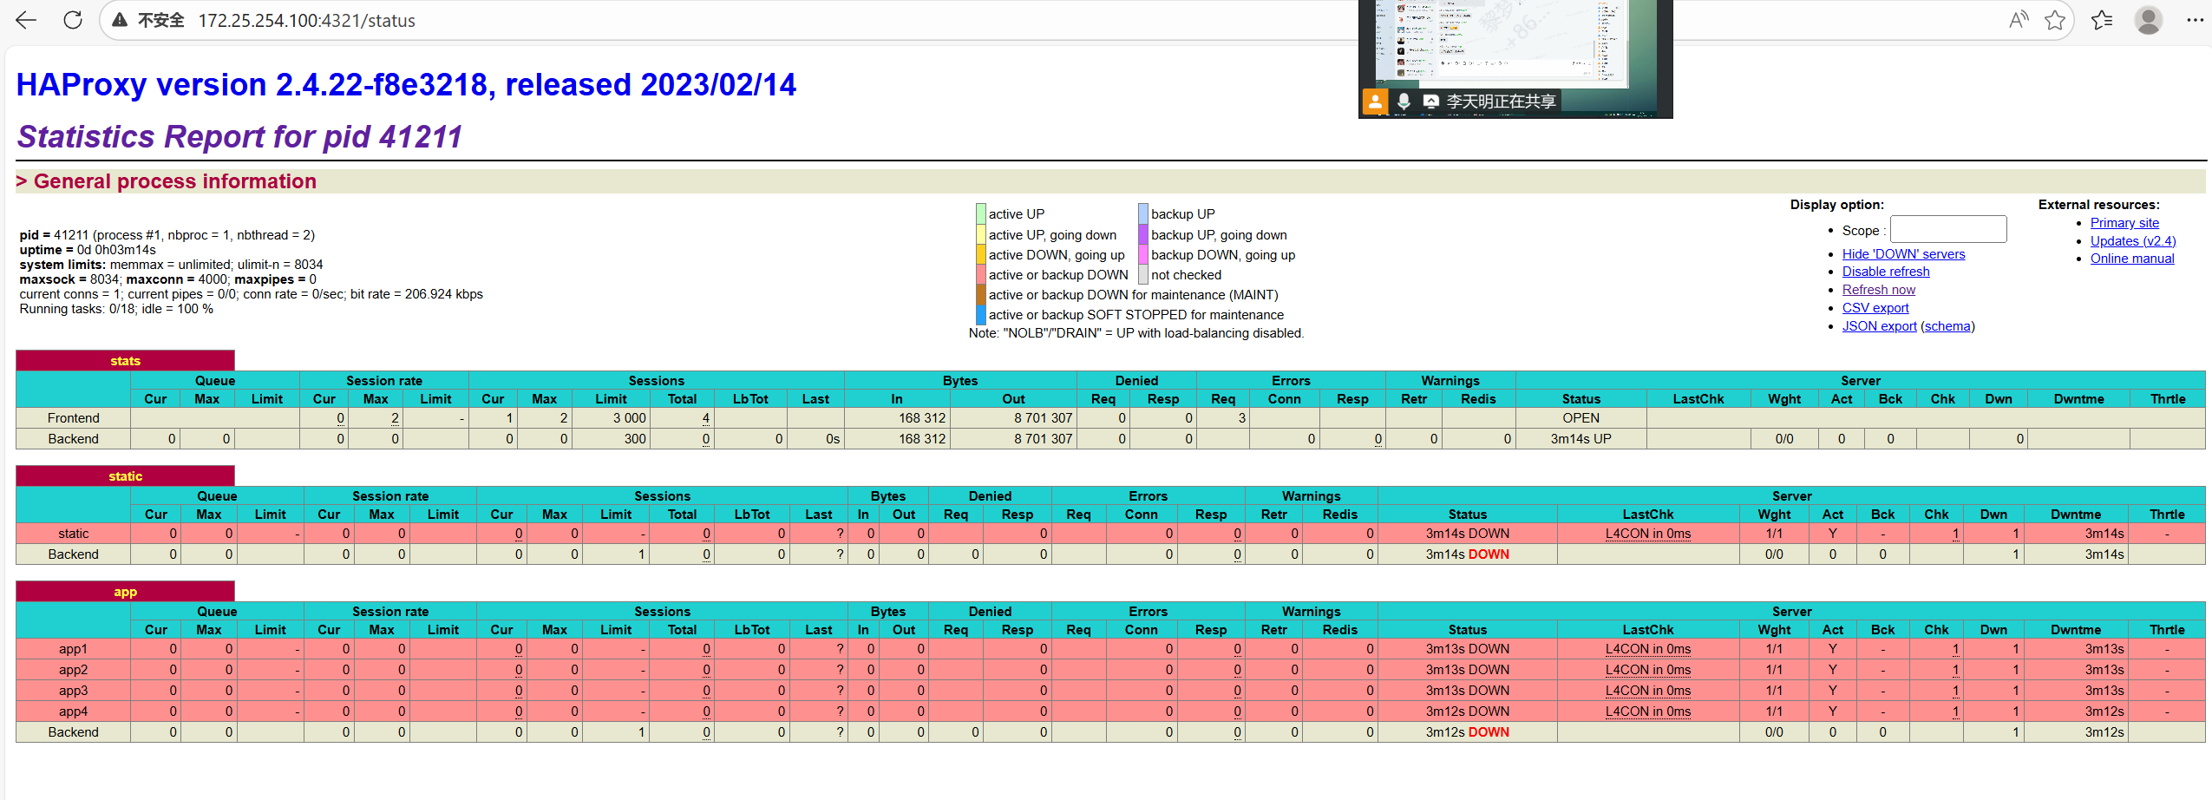The height and width of the screenshot is (800, 2212).
Task: Click the orange participant icon in overlay
Action: pos(1376,102)
